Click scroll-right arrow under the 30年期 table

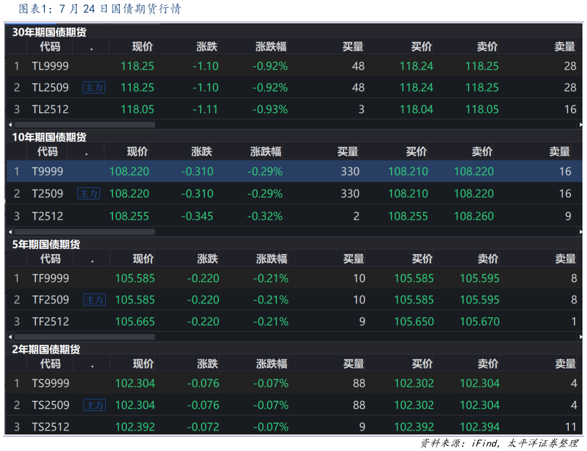[x=581, y=124]
